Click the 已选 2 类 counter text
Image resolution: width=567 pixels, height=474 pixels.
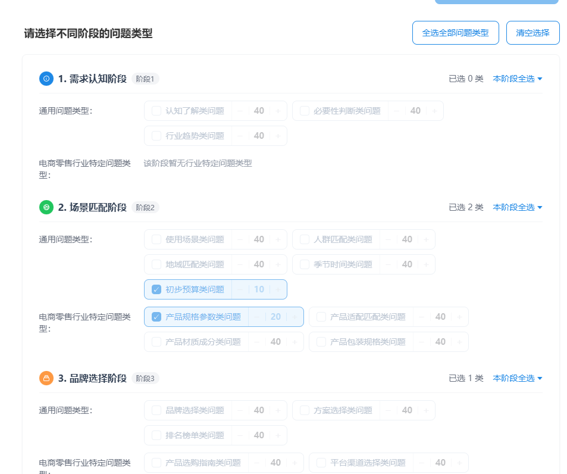tap(466, 207)
